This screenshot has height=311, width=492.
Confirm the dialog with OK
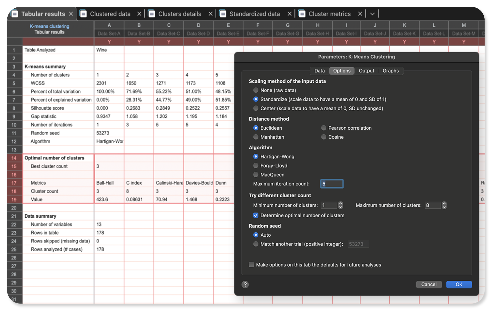click(459, 285)
